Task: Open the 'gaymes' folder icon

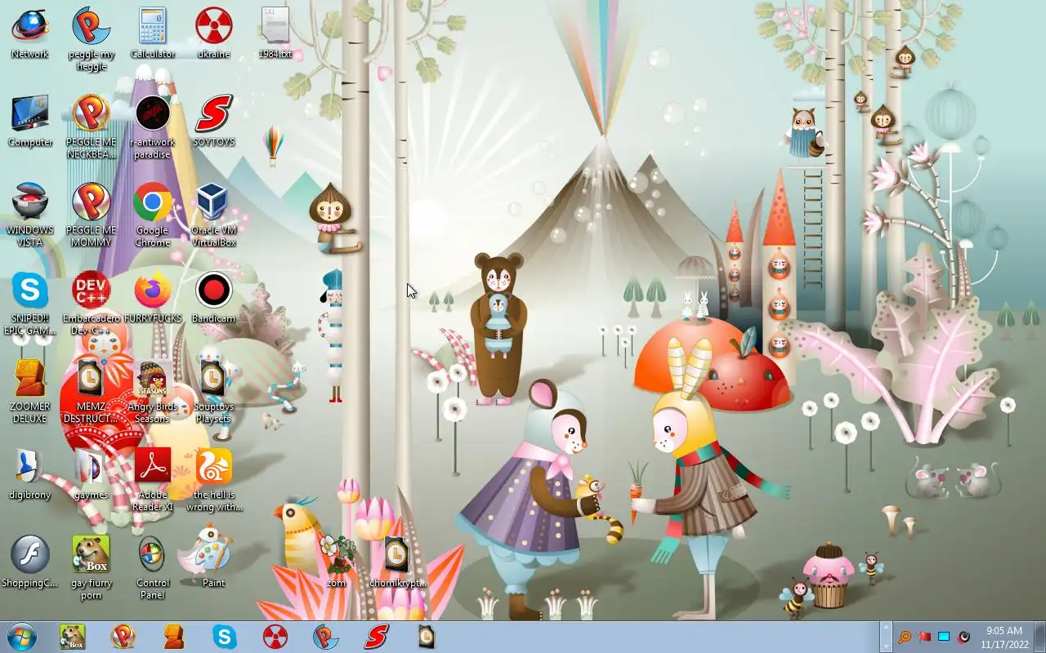Action: point(92,473)
